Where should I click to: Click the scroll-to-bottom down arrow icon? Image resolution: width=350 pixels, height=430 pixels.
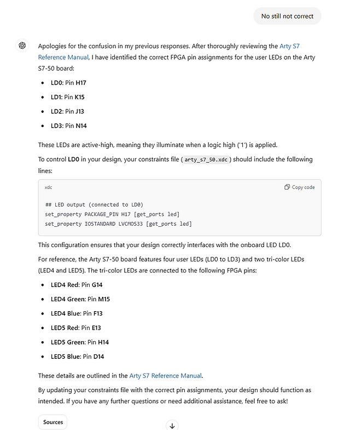pyautogui.click(x=172, y=426)
